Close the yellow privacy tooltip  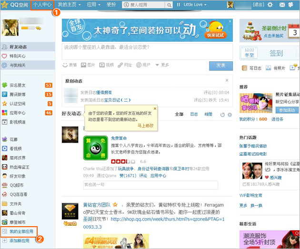tap(155, 108)
